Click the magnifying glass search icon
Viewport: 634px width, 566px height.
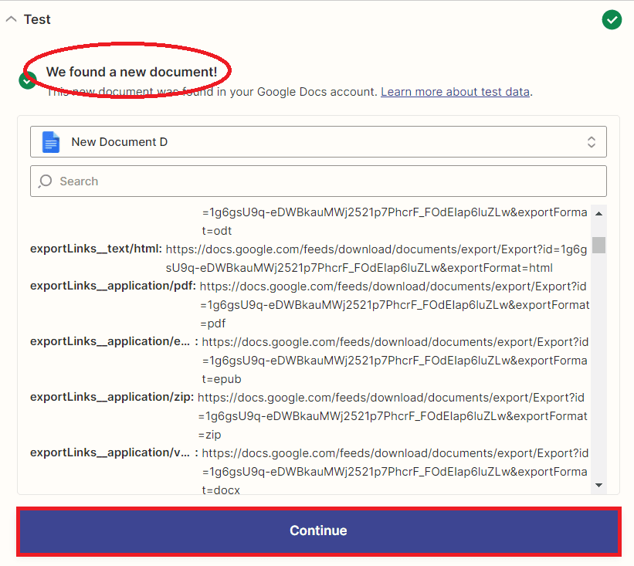coord(46,181)
